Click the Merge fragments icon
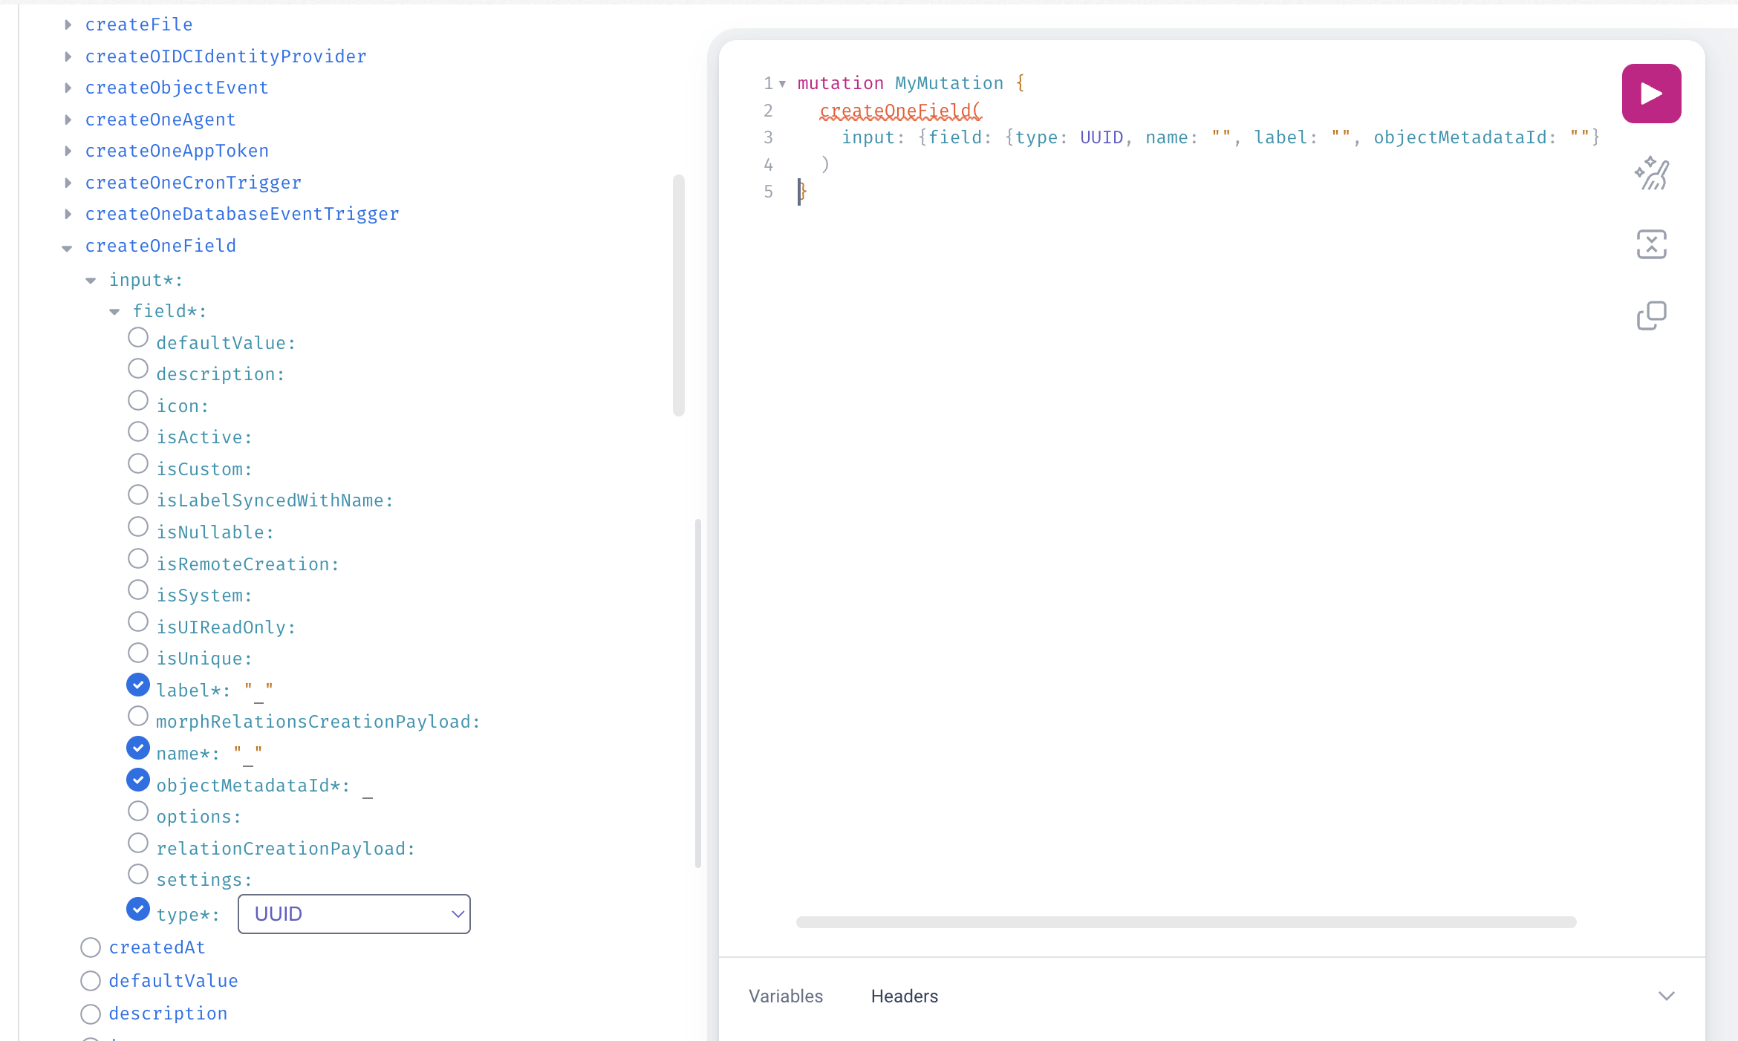This screenshot has width=1738, height=1041. click(x=1650, y=244)
